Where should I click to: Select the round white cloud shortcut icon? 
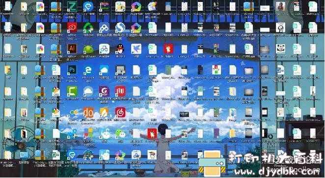click(x=88, y=91)
